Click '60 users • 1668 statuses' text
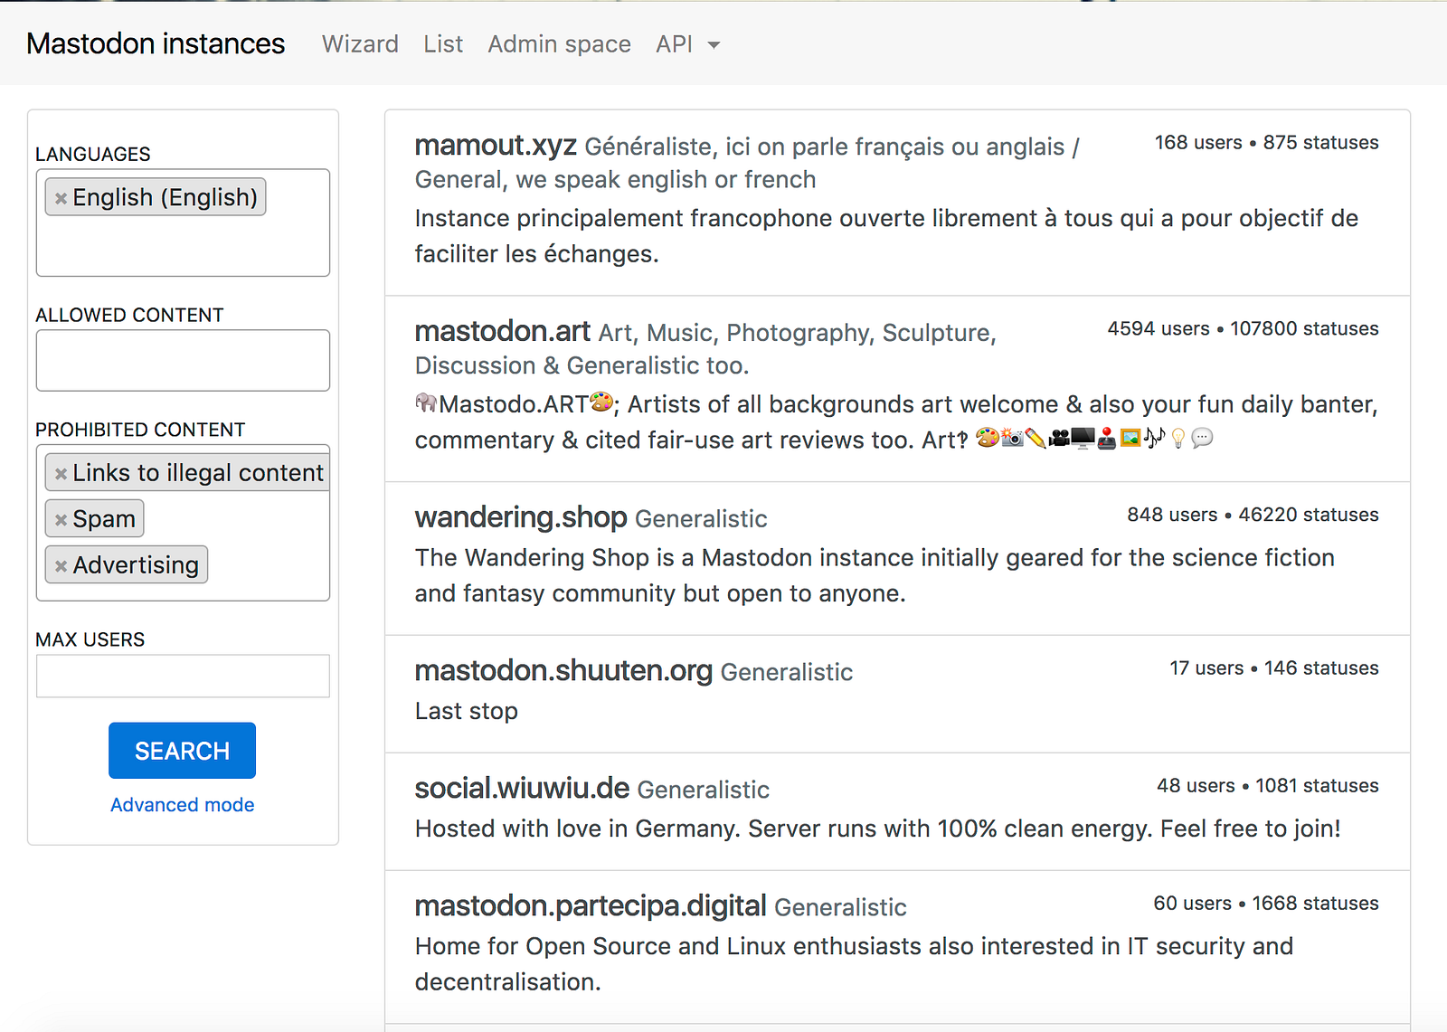Screen dimensions: 1447x1032 point(1265,904)
